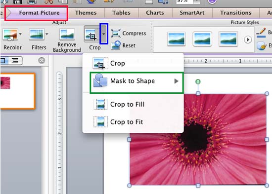Image resolution: width=272 pixels, height=194 pixels.
Task: Click the Reset label
Action: click(129, 45)
